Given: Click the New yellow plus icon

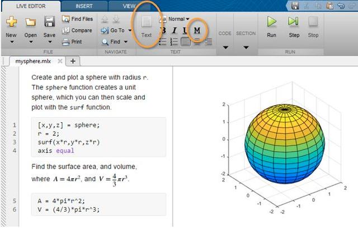Looking at the screenshot, I should [x=11, y=22].
